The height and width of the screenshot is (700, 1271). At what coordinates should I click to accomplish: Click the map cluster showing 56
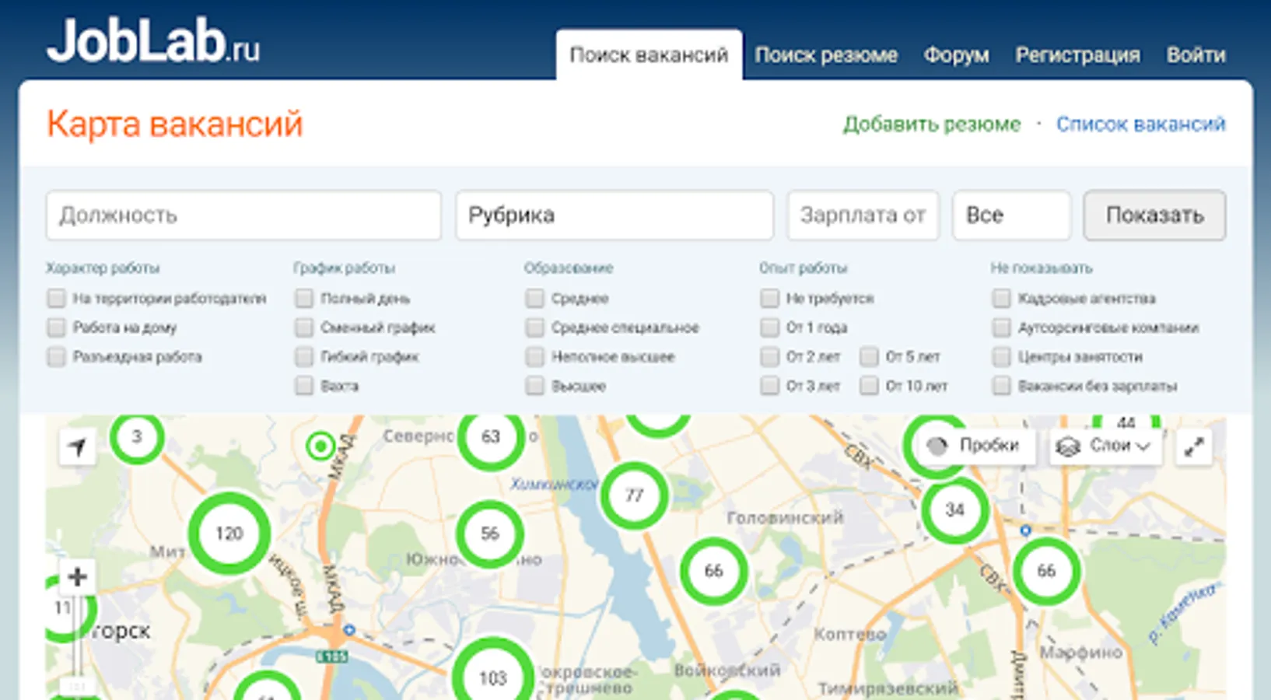click(x=489, y=534)
